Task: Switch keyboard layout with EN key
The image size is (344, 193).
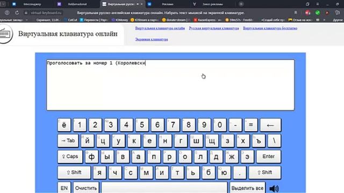Action: [64, 188]
